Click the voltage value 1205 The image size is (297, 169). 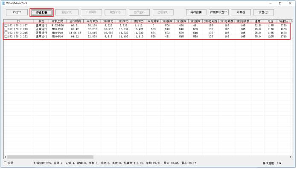point(271,37)
